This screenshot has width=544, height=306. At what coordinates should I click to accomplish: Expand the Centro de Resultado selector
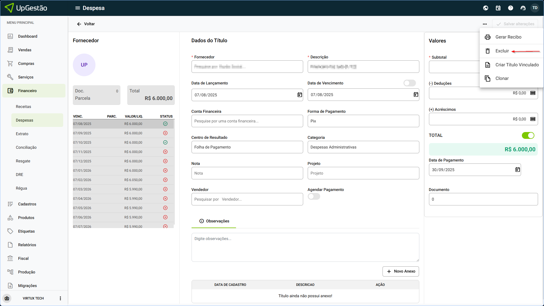coord(247,147)
